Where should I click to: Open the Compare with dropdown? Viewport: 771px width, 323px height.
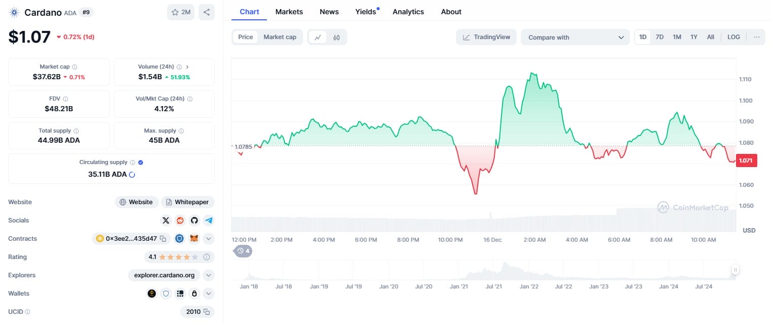(576, 37)
